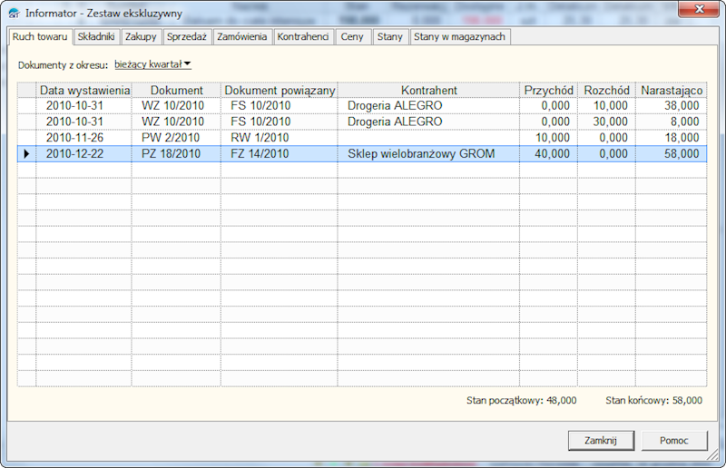
Task: Select the Sprzedaż tab
Action: tap(187, 37)
